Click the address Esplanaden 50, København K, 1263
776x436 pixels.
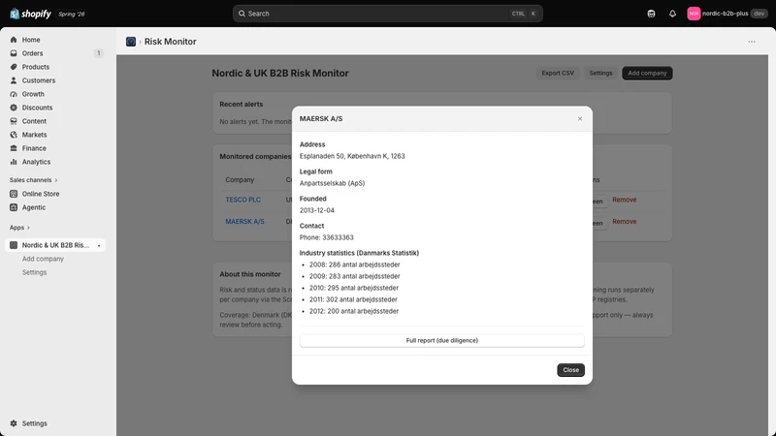[352, 156]
